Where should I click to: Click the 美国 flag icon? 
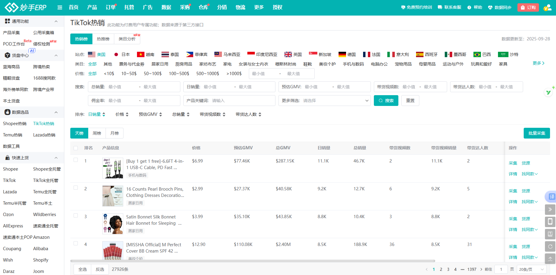[x=92, y=54]
